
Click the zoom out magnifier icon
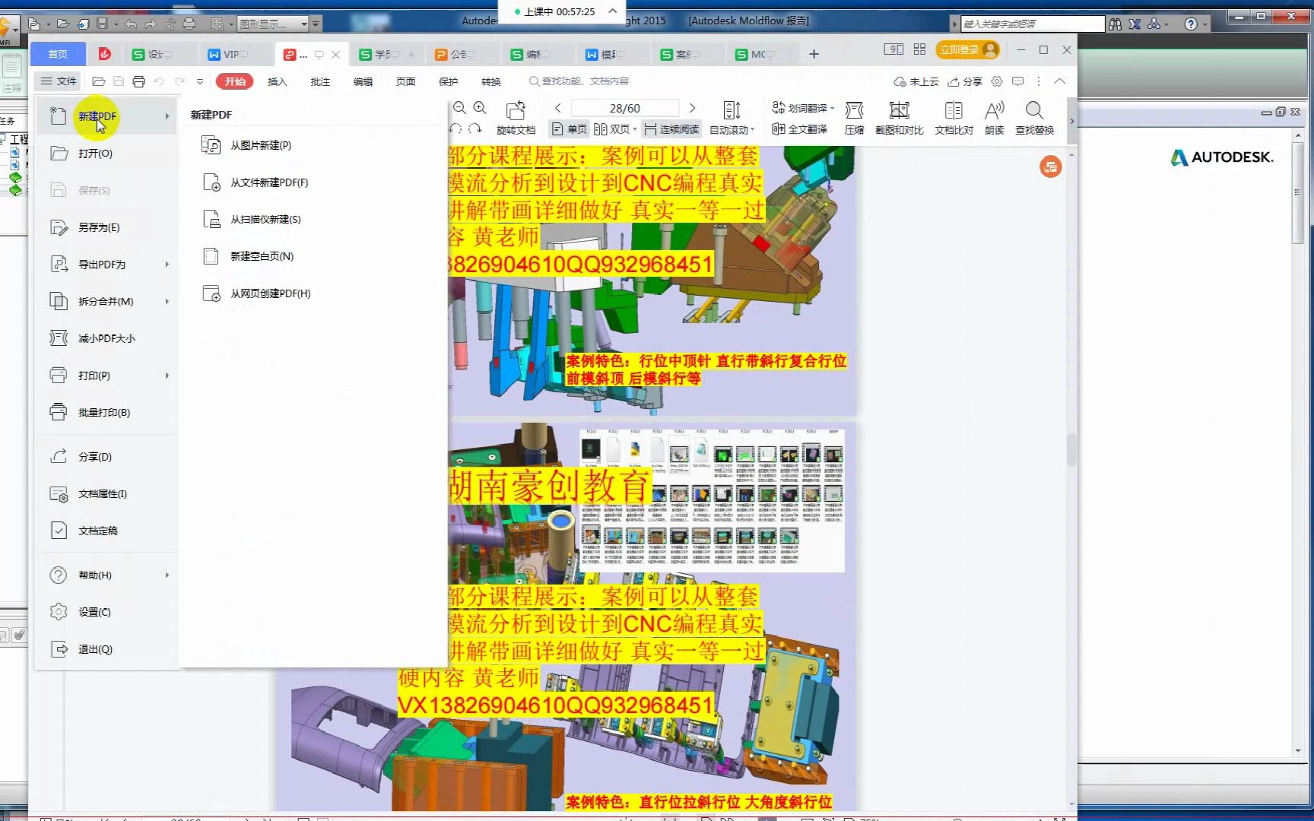(459, 108)
